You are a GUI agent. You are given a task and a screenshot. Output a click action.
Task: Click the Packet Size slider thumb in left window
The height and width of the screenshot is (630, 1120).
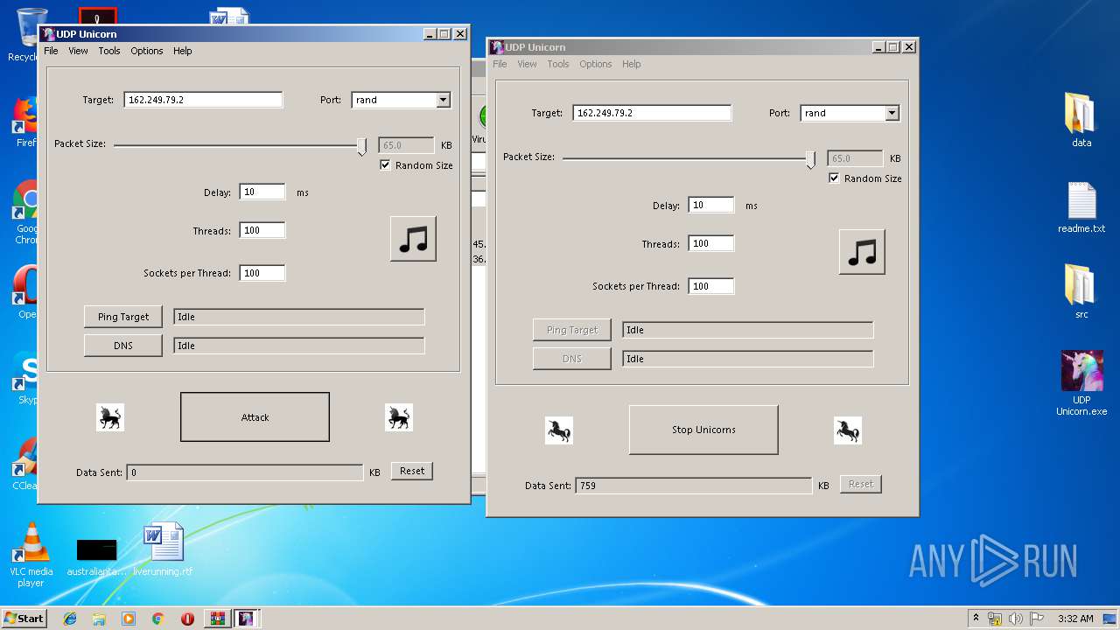pyautogui.click(x=361, y=147)
